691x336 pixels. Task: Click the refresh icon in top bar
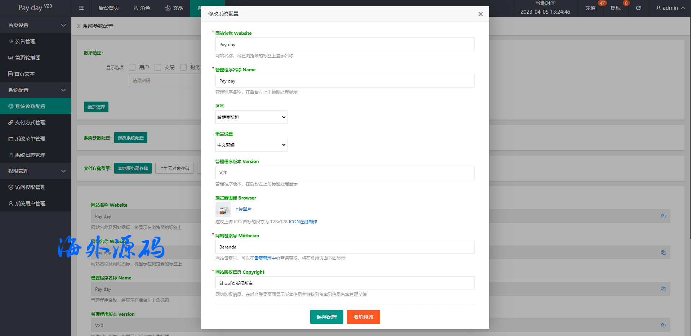[x=638, y=8]
